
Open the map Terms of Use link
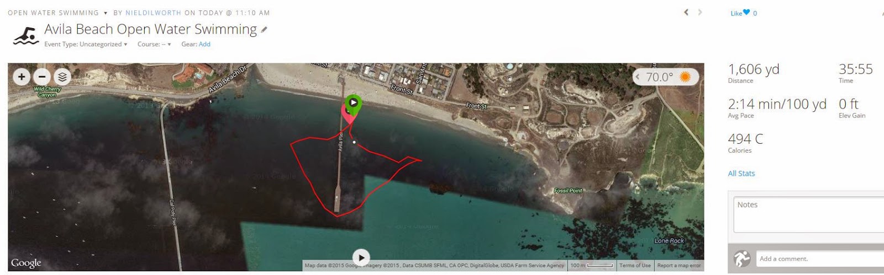635,266
